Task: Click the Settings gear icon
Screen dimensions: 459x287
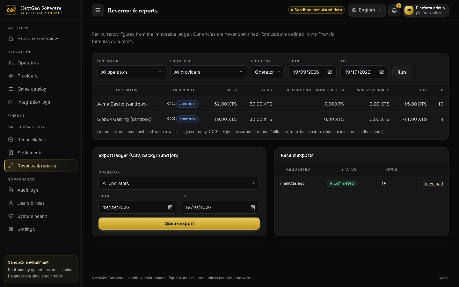Action: point(11,229)
